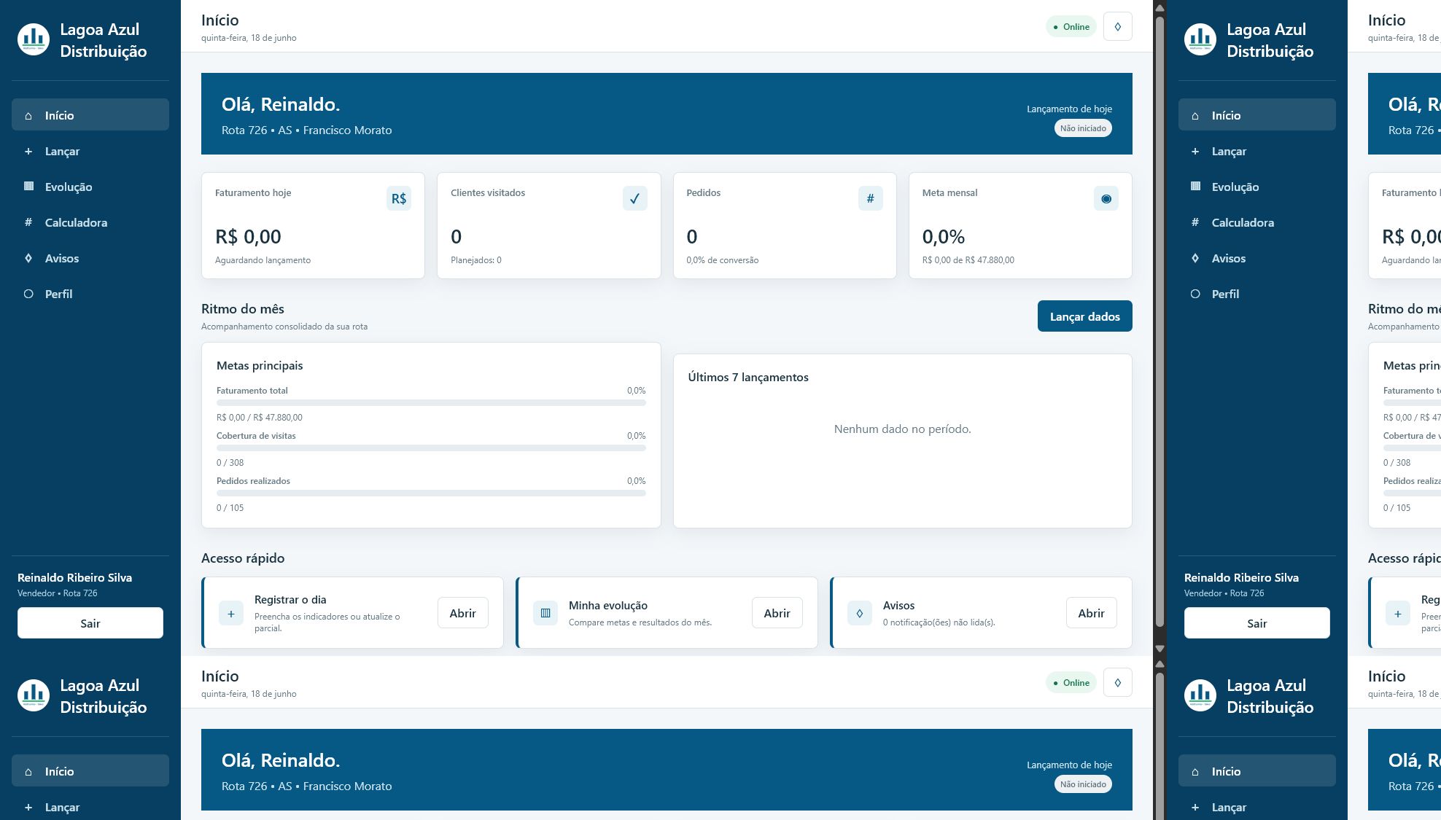Screen dimensions: 1441x820
Task: Click 'Aguardando lançamento' on the main Faturamento hoje card
Action: coord(263,260)
